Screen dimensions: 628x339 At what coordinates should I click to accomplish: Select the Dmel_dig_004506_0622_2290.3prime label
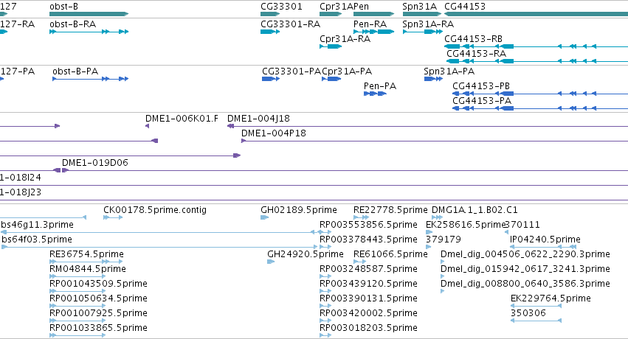[x=525, y=254]
